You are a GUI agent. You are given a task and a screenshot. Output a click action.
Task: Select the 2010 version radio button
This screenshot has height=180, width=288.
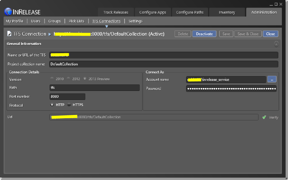coord(52,79)
